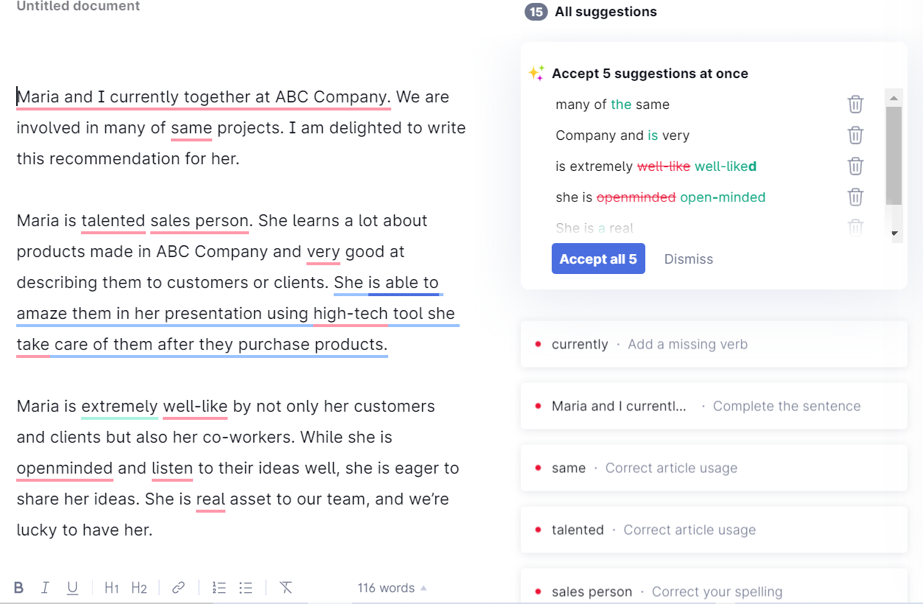Screen dimensions: 923x604
Task: Open the insert link tool
Action: (x=177, y=587)
